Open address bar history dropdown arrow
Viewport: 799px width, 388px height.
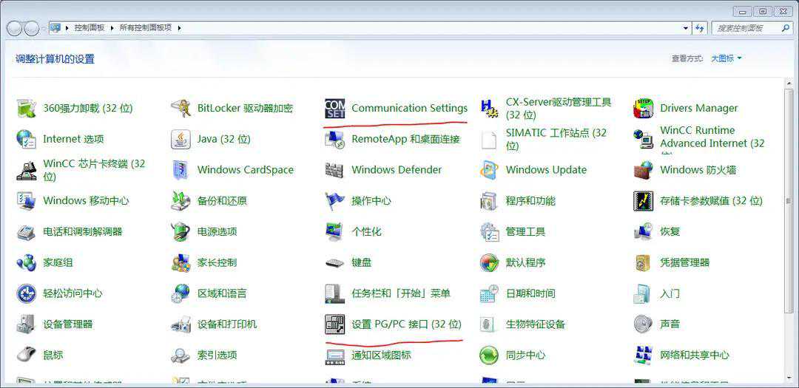coord(686,28)
